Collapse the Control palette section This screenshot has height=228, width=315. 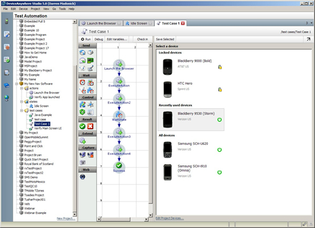pyautogui.click(x=80, y=98)
